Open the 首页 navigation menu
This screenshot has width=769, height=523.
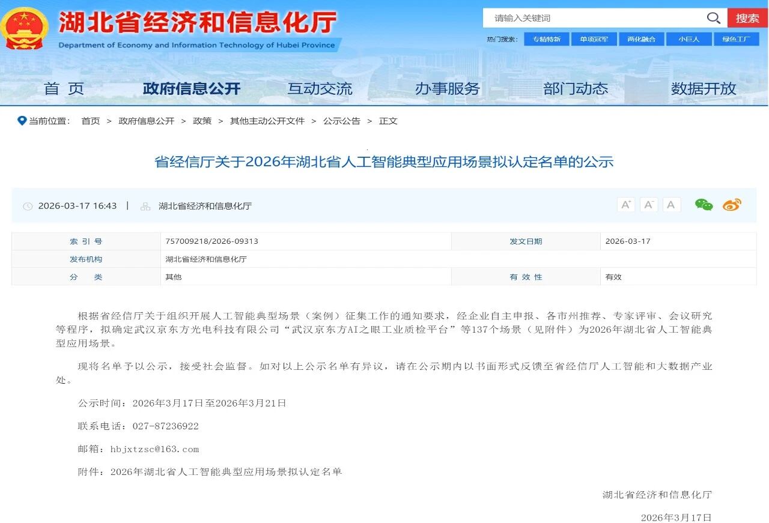(x=64, y=89)
